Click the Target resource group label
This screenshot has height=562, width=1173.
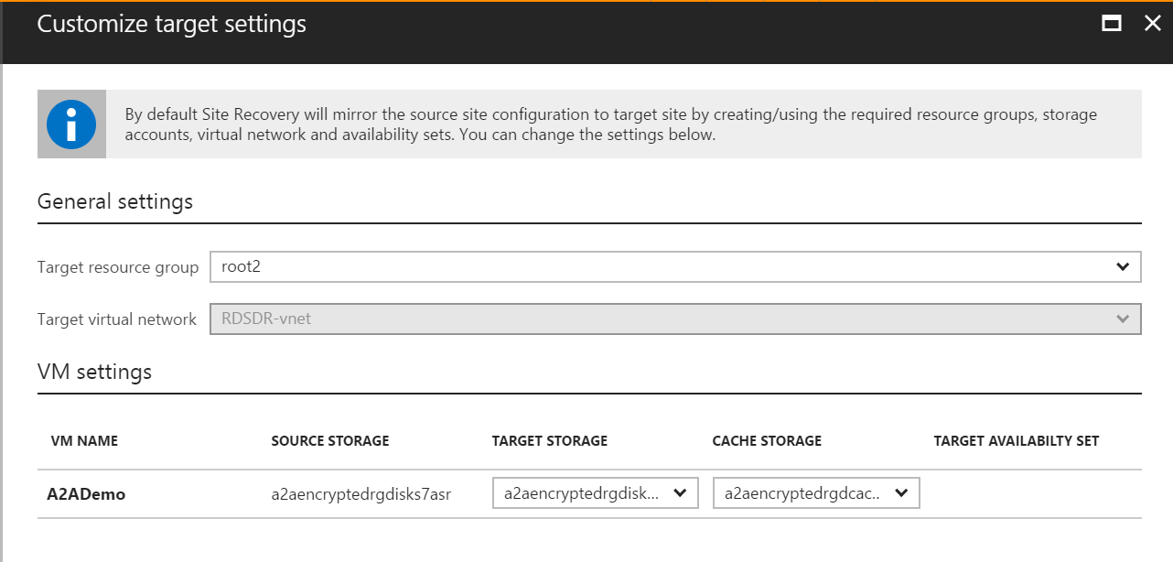point(118,267)
